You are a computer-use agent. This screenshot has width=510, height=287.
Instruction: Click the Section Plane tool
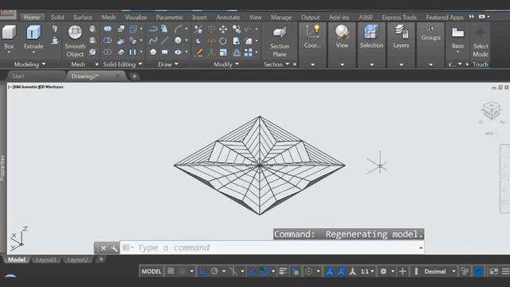(x=280, y=41)
